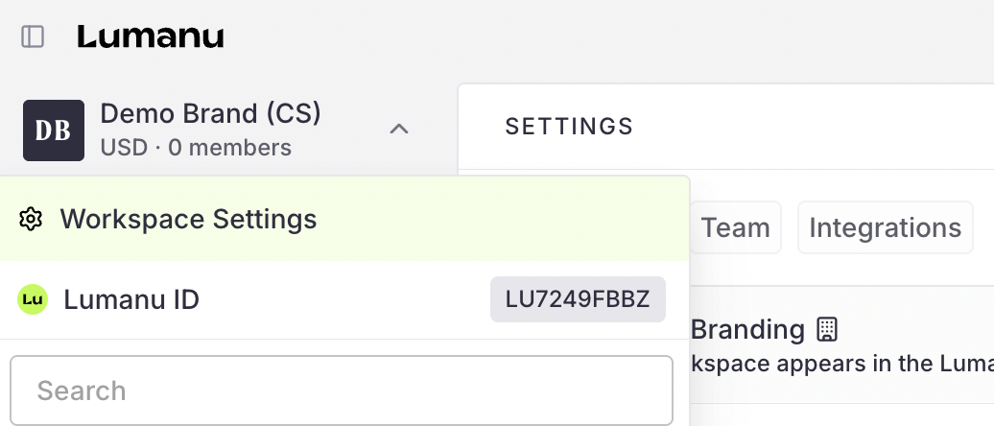This screenshot has width=994, height=426.
Task: Click the building icon next to Branding
Action: pos(826,330)
